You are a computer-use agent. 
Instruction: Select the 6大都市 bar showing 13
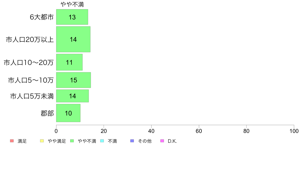(x=72, y=17)
